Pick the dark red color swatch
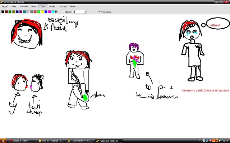 (6, 12)
